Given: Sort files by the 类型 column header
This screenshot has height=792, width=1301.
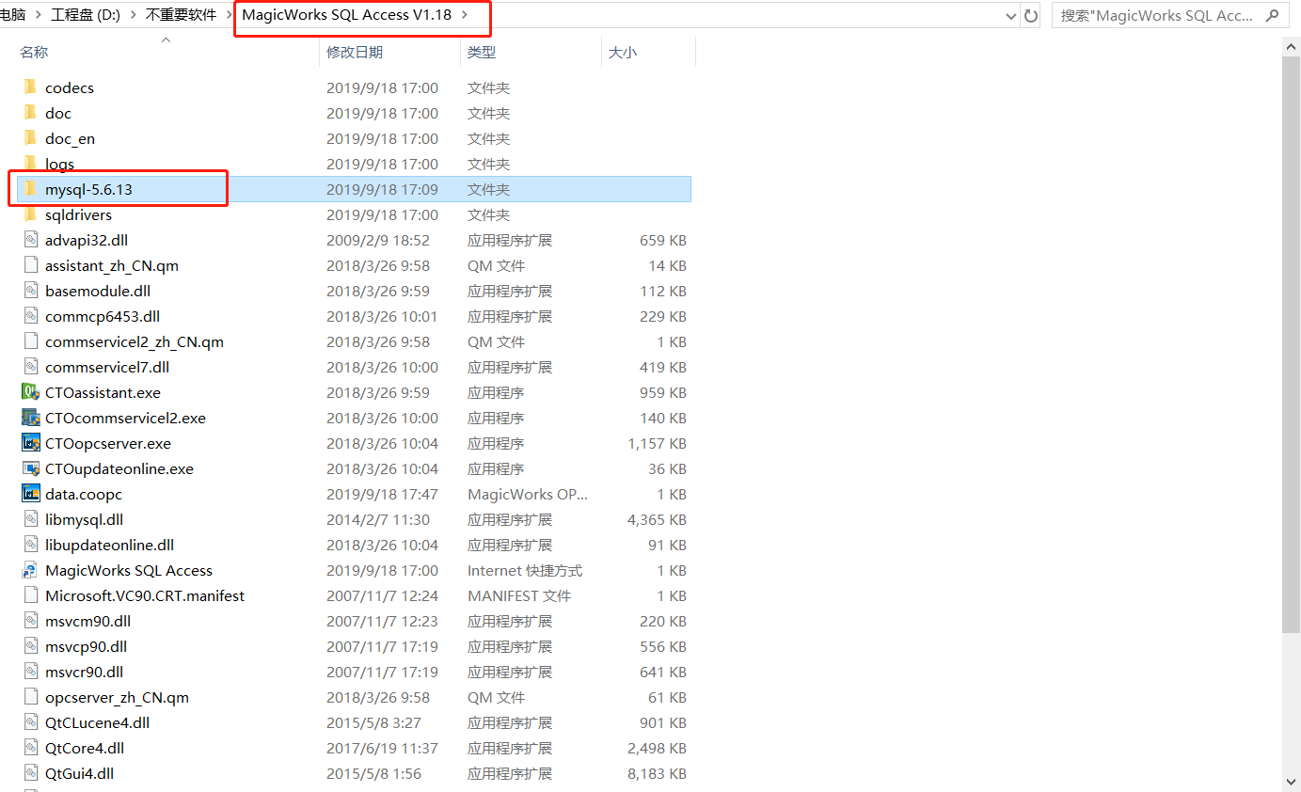Looking at the screenshot, I should (482, 52).
